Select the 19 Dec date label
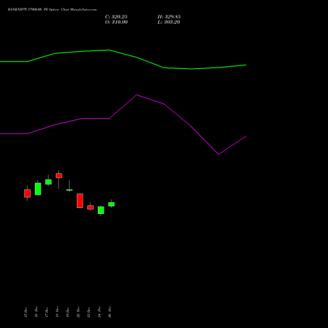This screenshot has width=328, height=328. [x=68, y=312]
